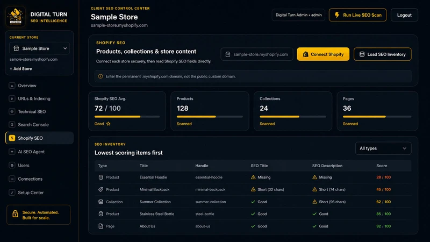The height and width of the screenshot is (242, 430).
Task: Open Setup Center
Action: pos(39,193)
